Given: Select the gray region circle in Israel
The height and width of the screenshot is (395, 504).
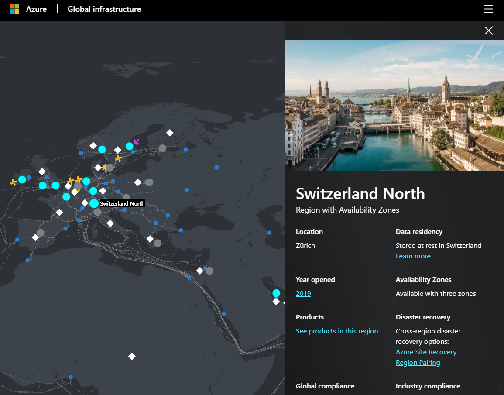Looking at the screenshot, I should click(209, 271).
